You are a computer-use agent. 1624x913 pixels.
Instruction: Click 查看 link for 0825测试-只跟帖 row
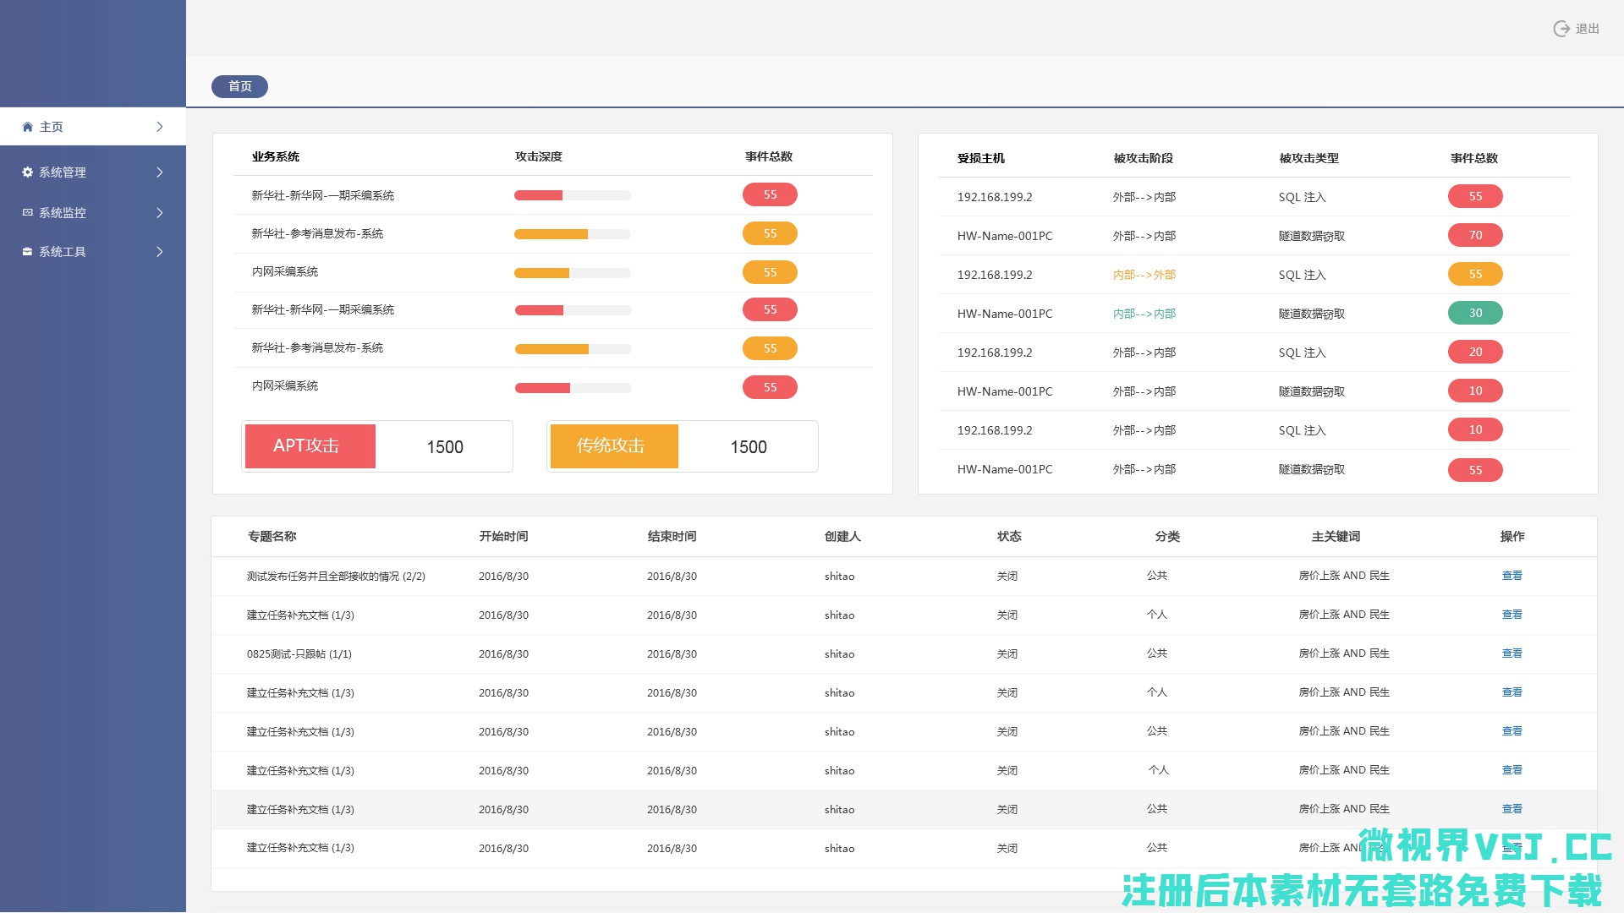[x=1512, y=653]
